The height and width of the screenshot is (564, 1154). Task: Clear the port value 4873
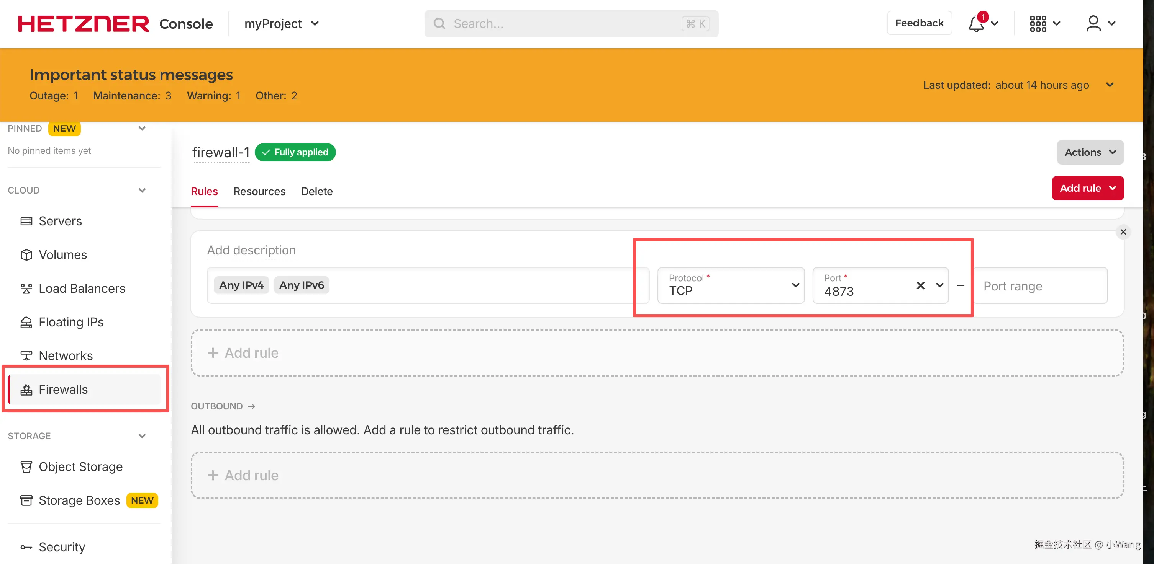(920, 285)
